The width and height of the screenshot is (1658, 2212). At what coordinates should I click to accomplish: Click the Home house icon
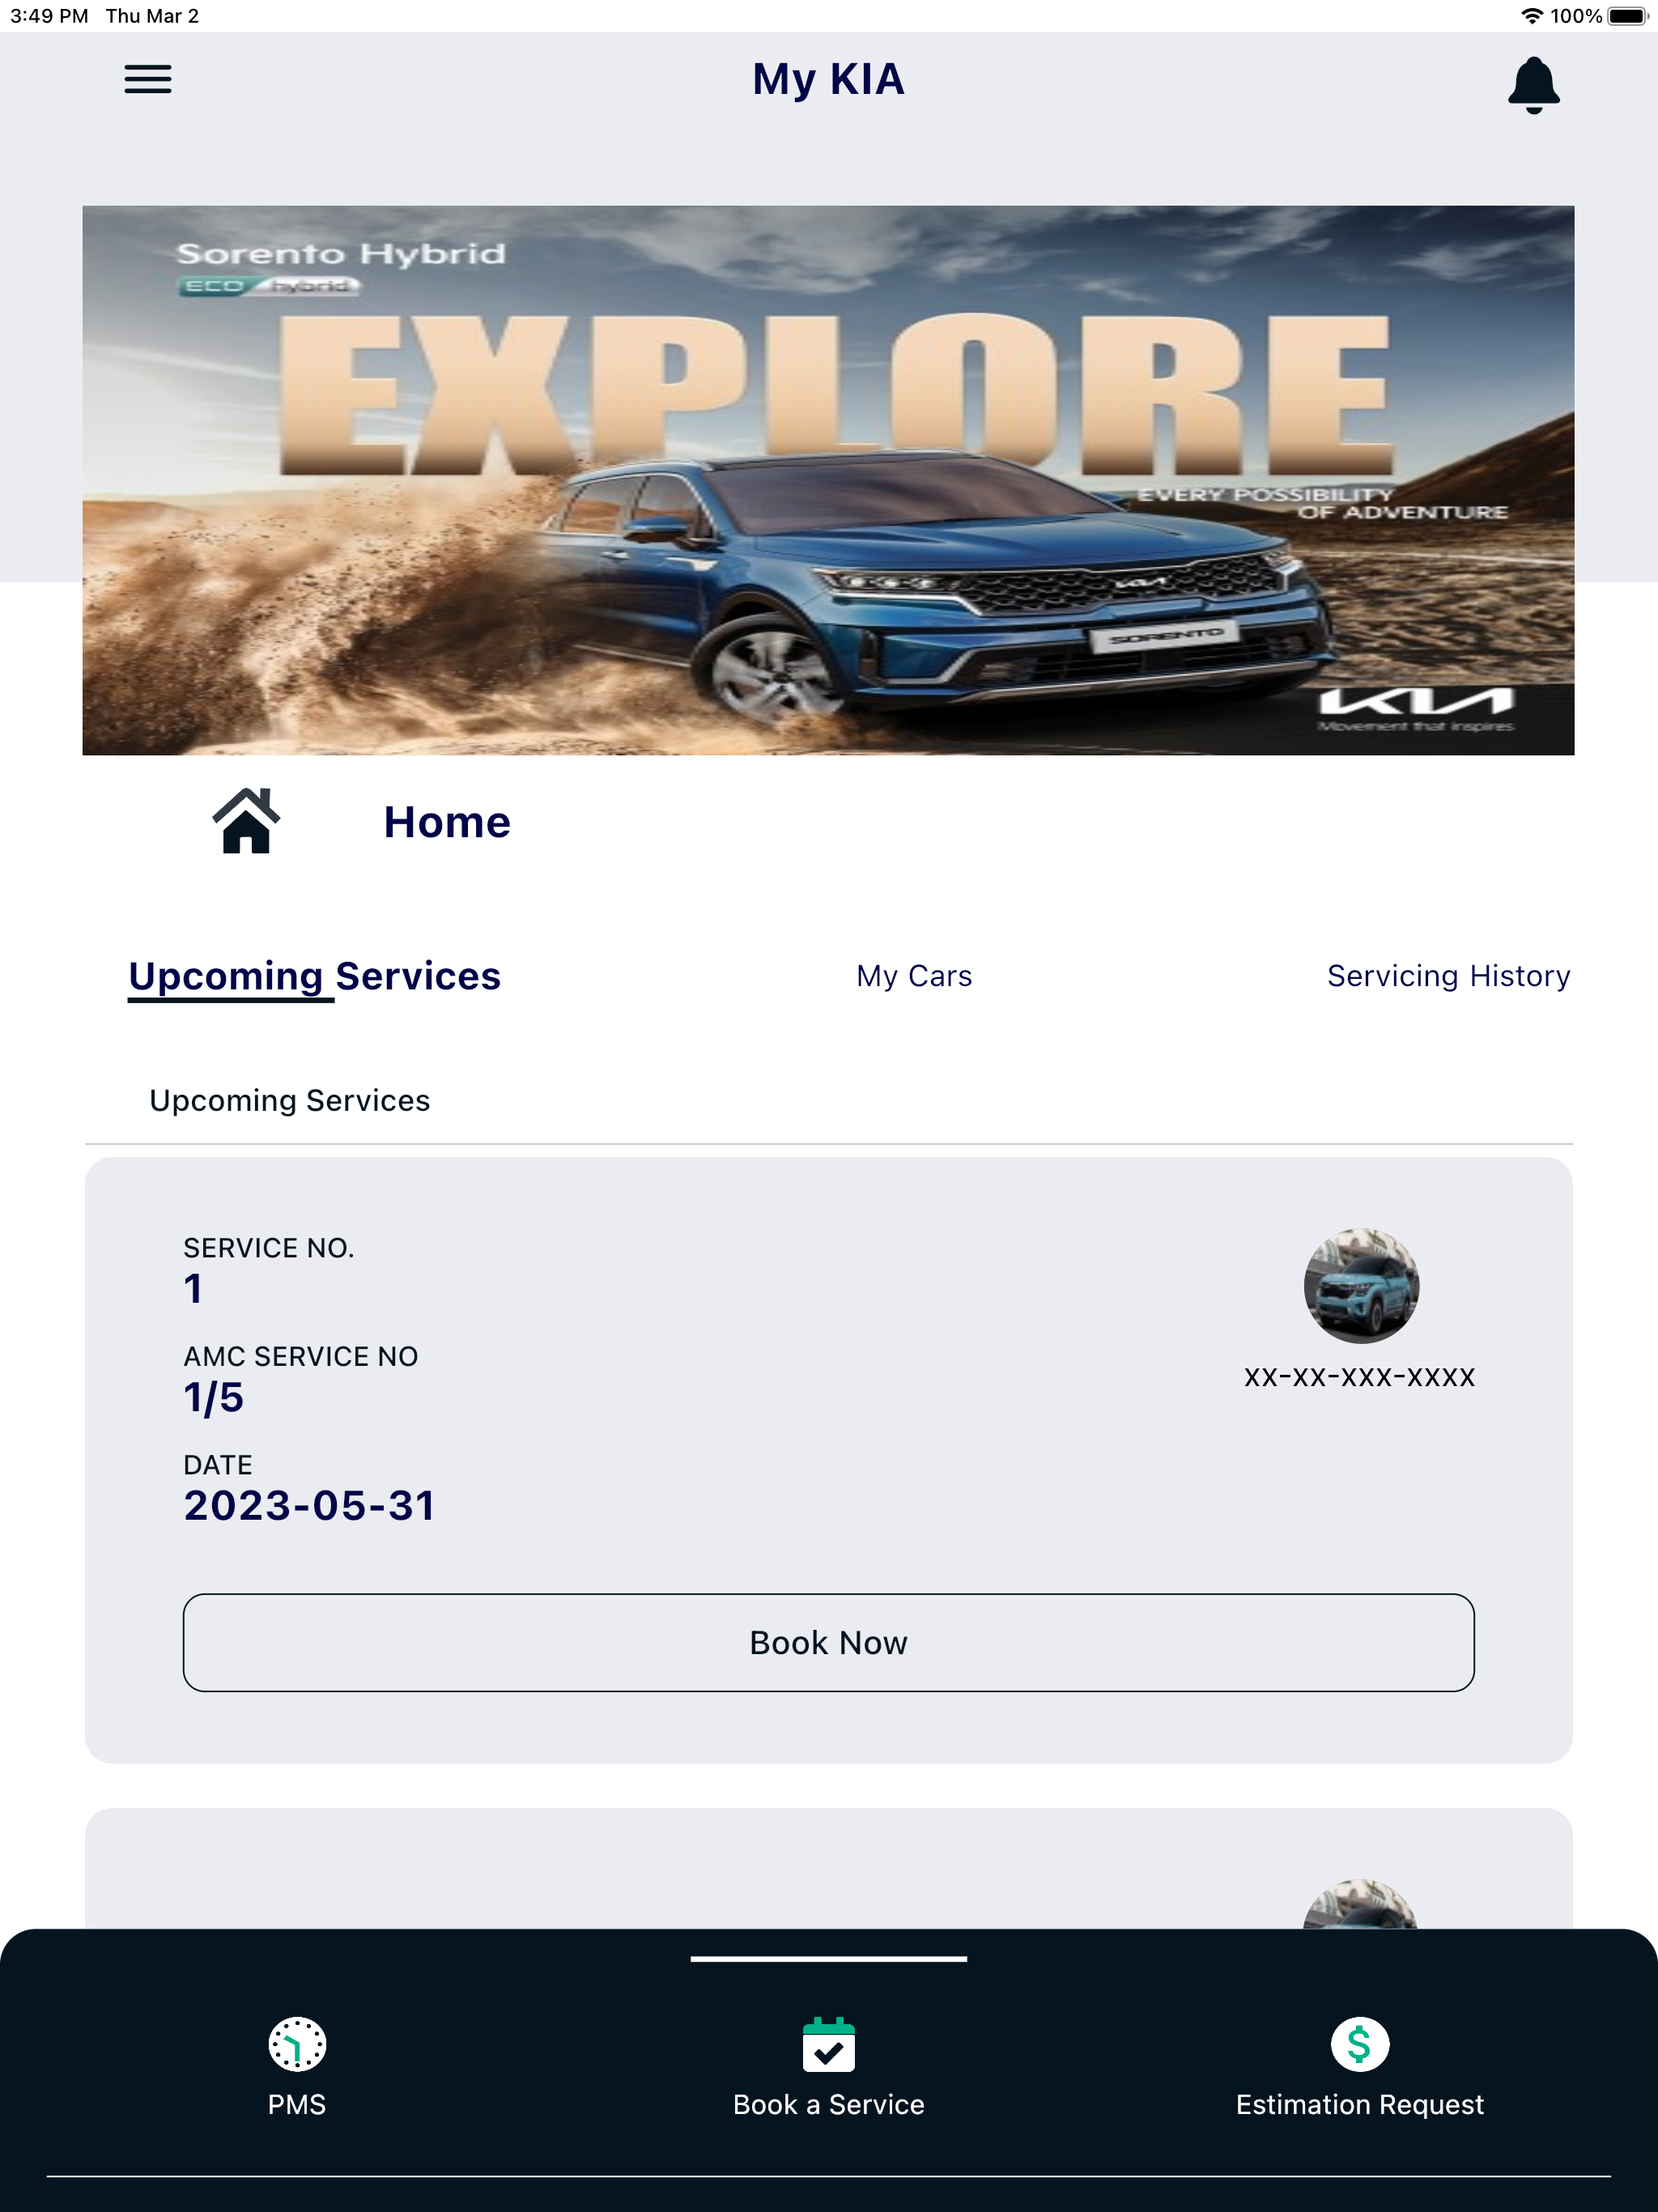tap(246, 821)
